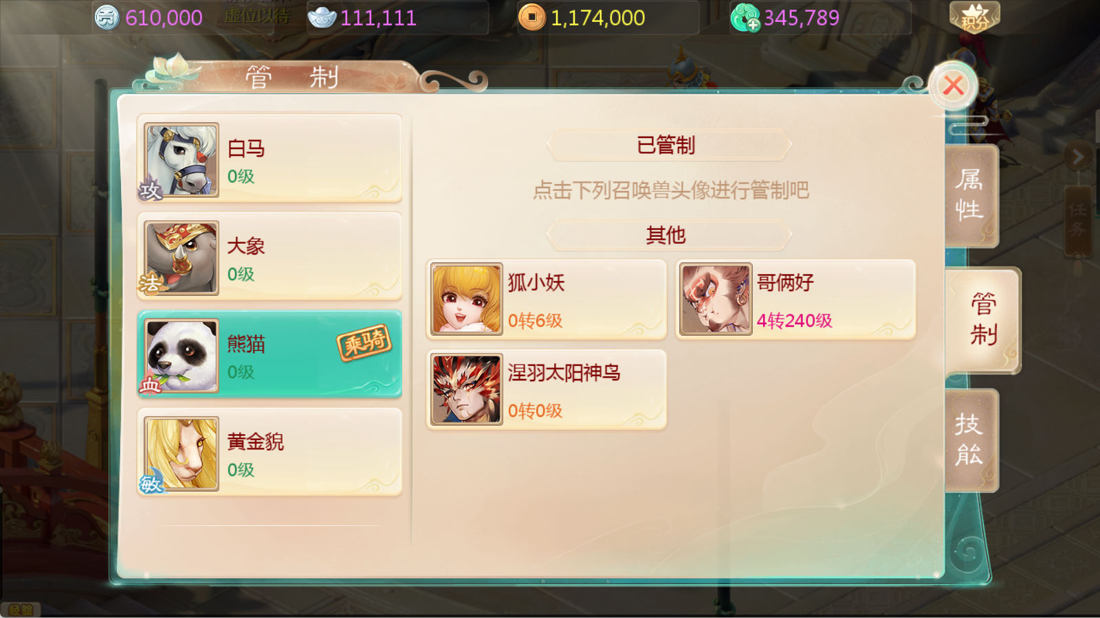Viewport: 1100px width, 618px height.
Task: Expand the side panel chevron arrow
Action: pos(1077,157)
